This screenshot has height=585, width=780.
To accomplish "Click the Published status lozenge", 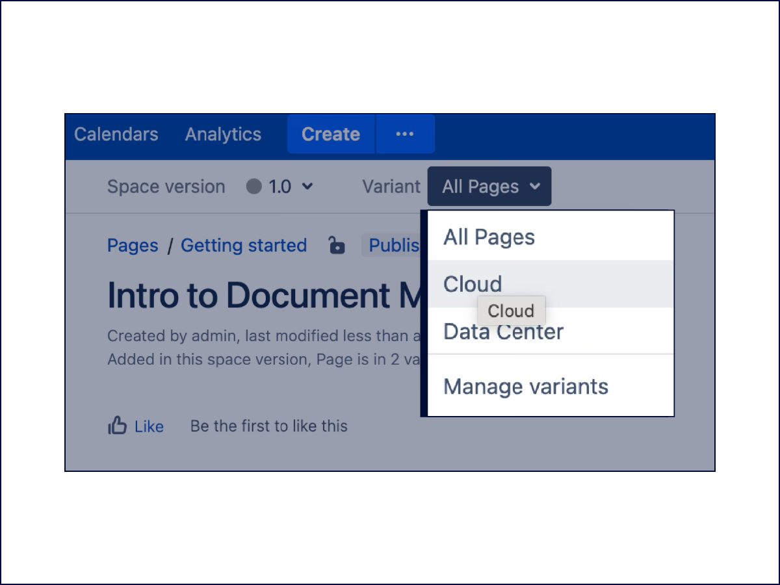I will [392, 246].
